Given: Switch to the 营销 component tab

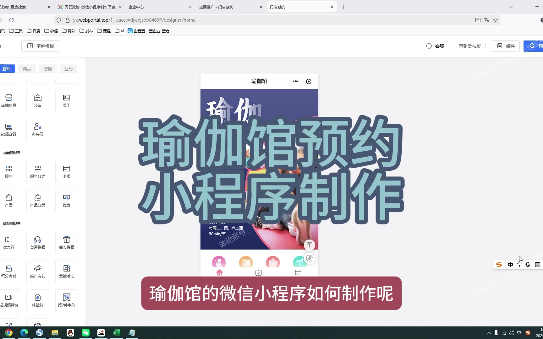Looking at the screenshot, I should (48, 69).
